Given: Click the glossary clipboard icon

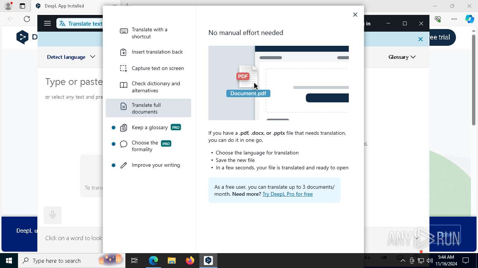Looking at the screenshot, I should click(x=124, y=128).
